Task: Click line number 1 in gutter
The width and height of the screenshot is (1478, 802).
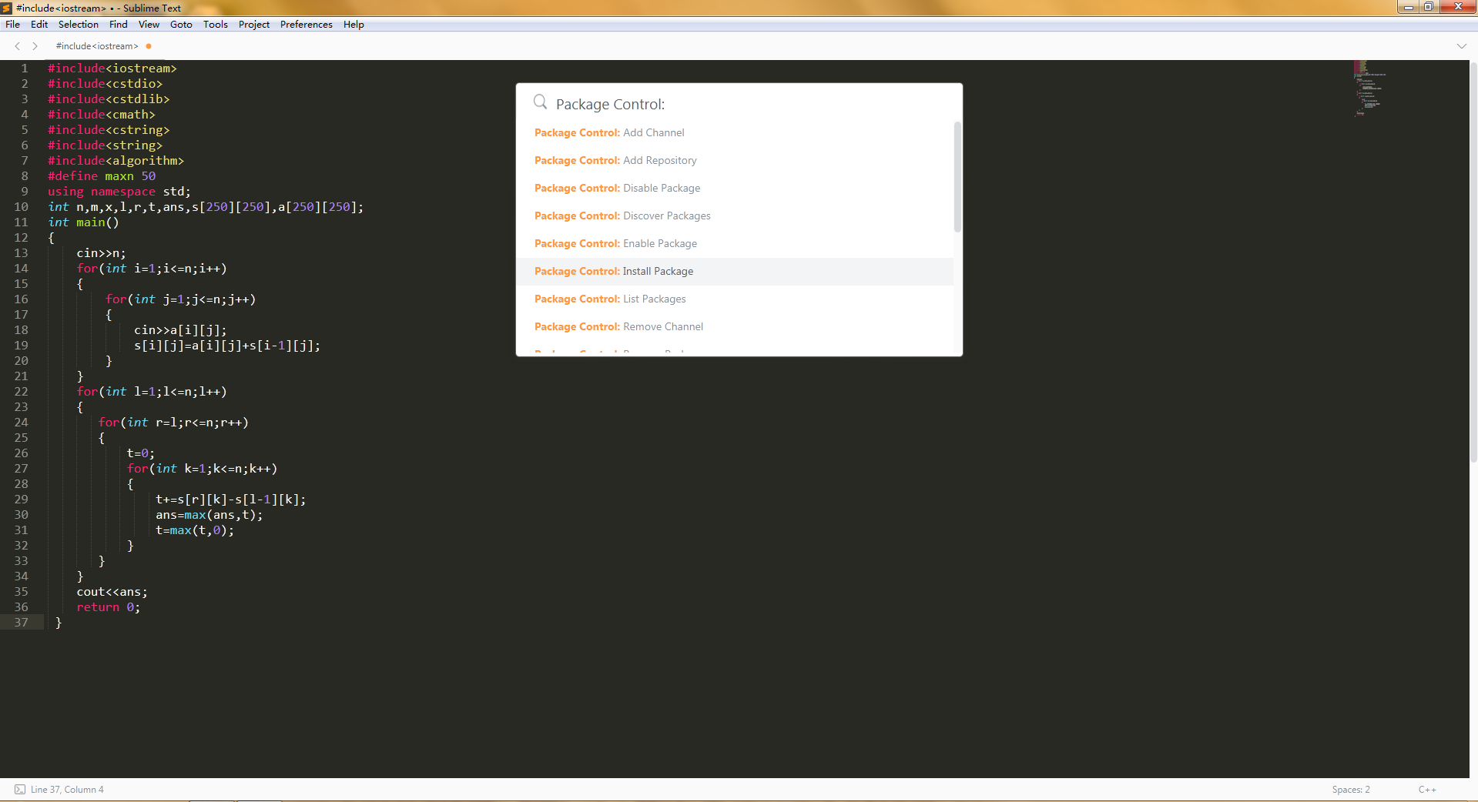Action: (24, 69)
